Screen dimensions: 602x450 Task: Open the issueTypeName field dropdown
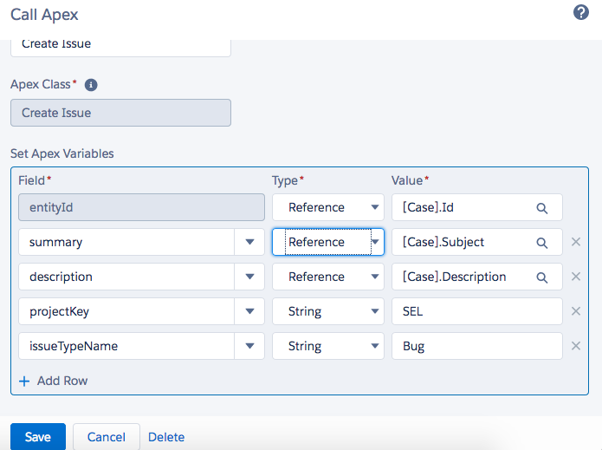pos(249,346)
